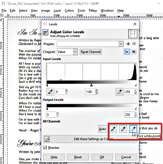Click the Auto levels button
Viewport: 163px width, 164px height.
tap(103, 129)
